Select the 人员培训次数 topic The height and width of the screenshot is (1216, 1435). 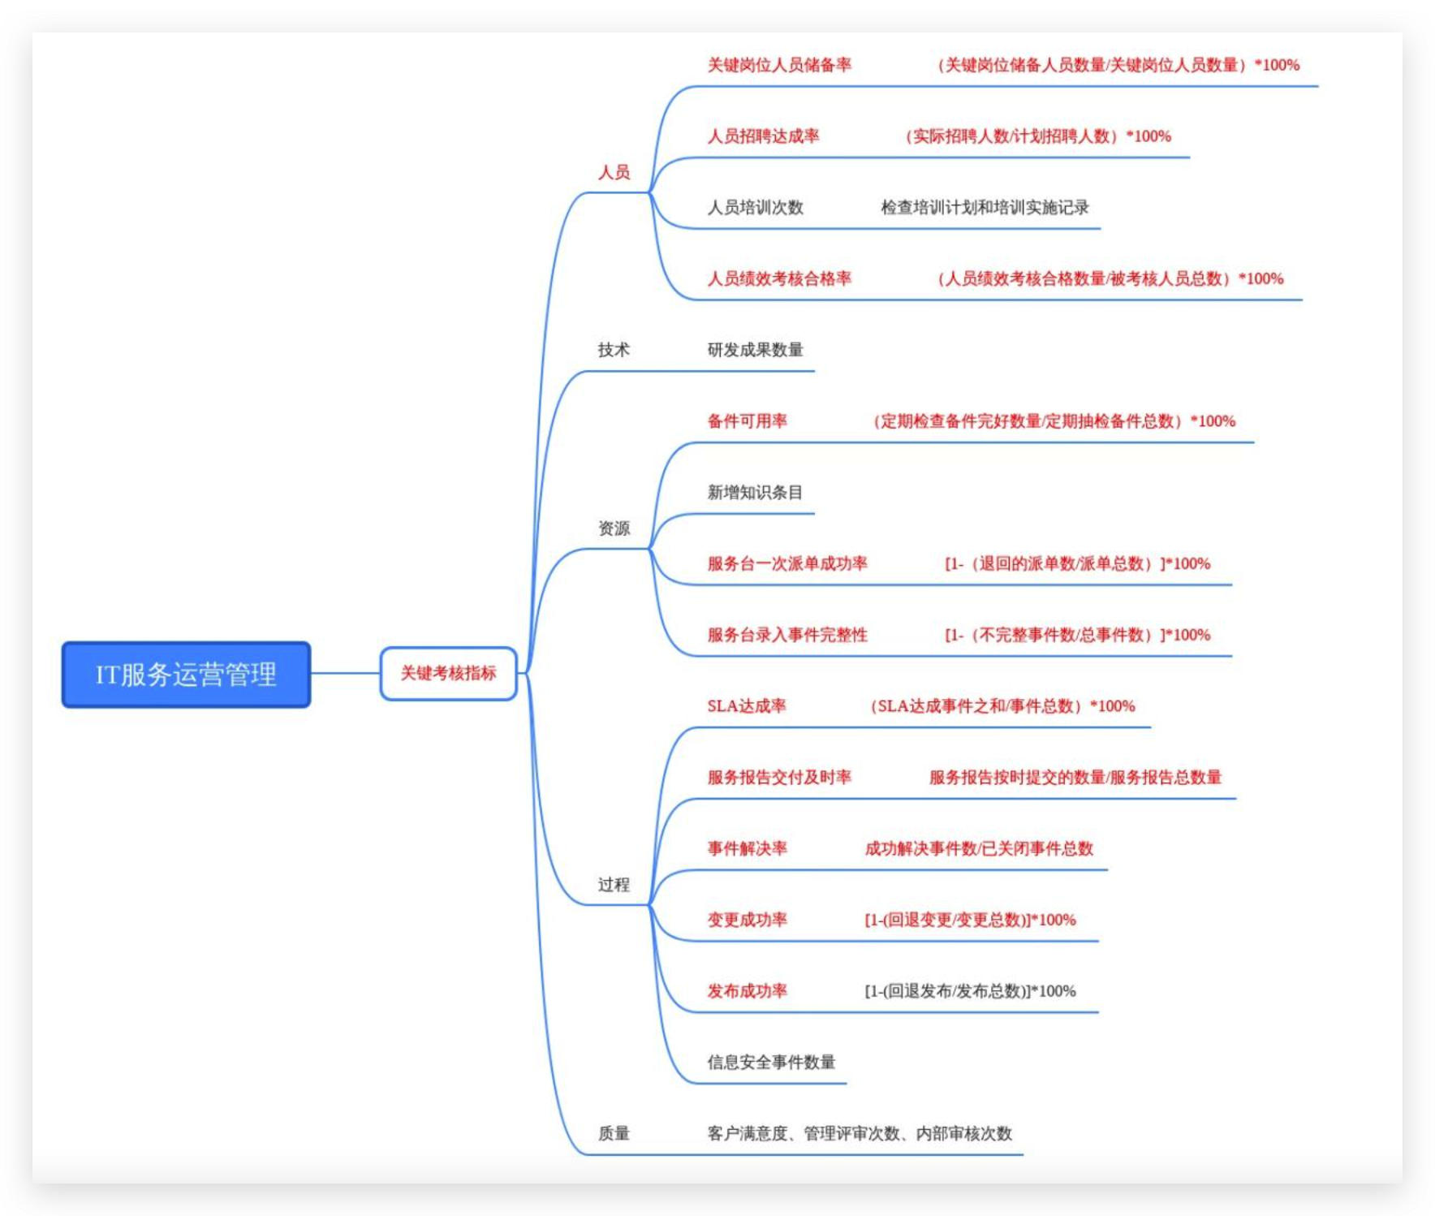click(x=755, y=208)
